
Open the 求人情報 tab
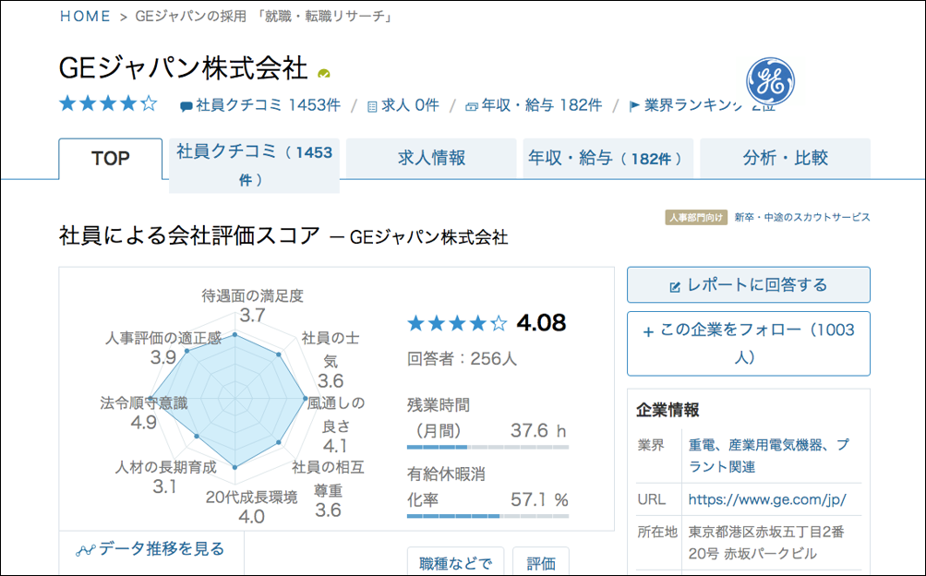click(431, 158)
